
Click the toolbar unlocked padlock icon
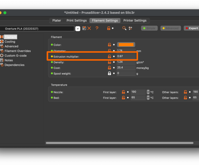point(109,28)
